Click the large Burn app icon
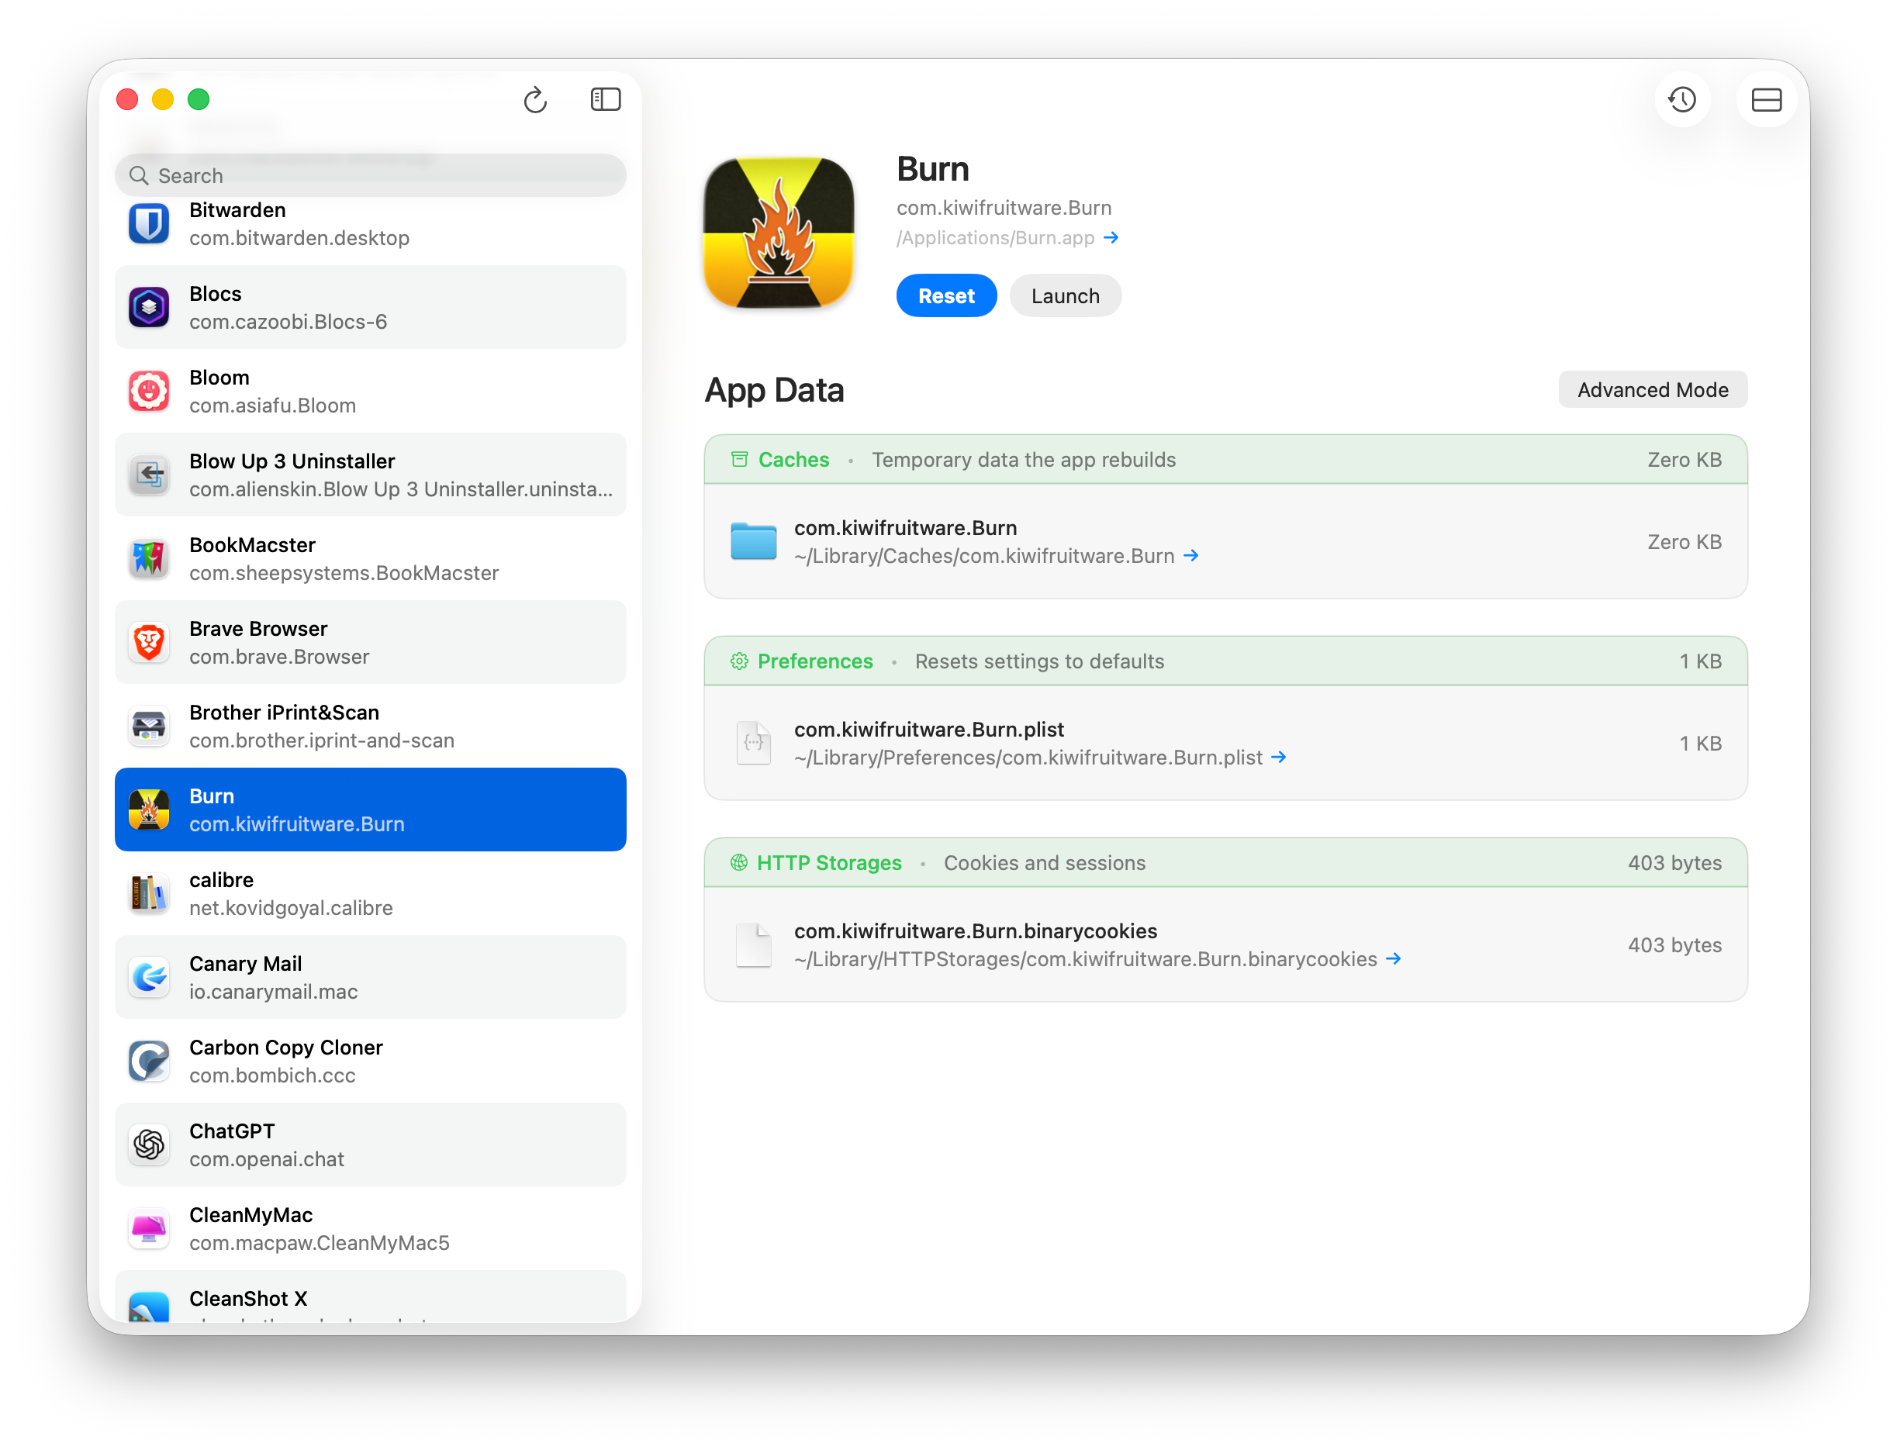 pos(779,233)
